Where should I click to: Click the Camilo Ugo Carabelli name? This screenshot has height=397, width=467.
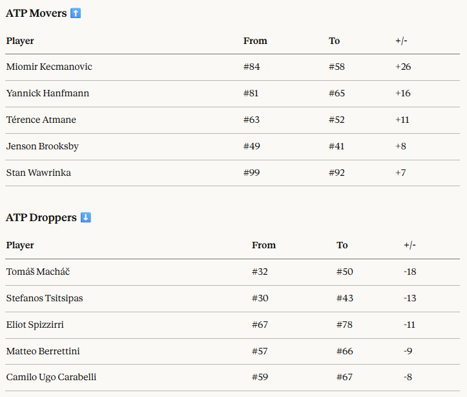51,377
